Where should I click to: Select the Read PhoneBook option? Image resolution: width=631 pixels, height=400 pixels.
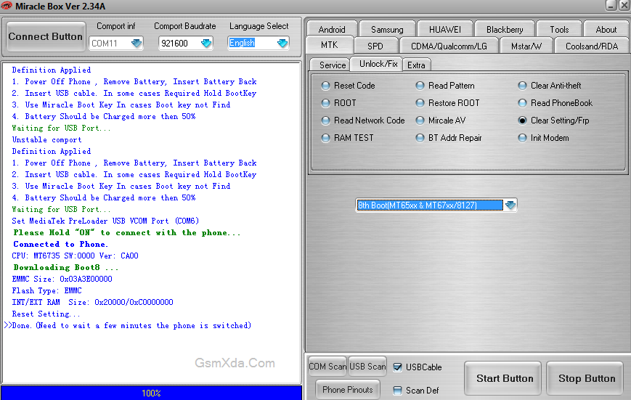point(522,103)
